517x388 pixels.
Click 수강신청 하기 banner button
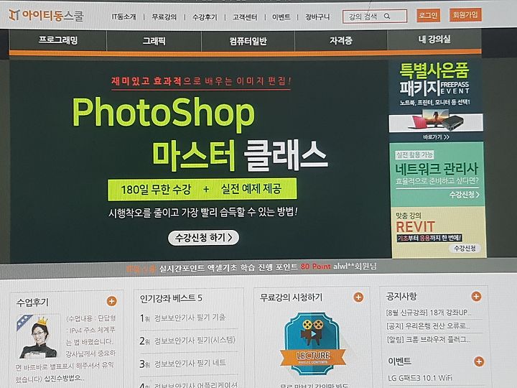click(x=203, y=238)
